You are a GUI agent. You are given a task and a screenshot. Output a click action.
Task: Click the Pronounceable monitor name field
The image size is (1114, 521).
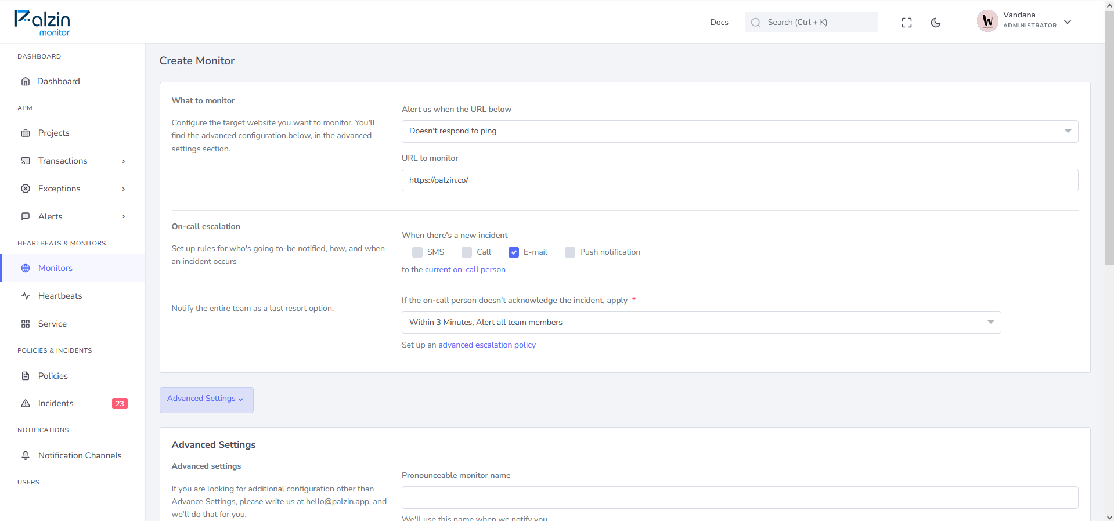tap(740, 498)
